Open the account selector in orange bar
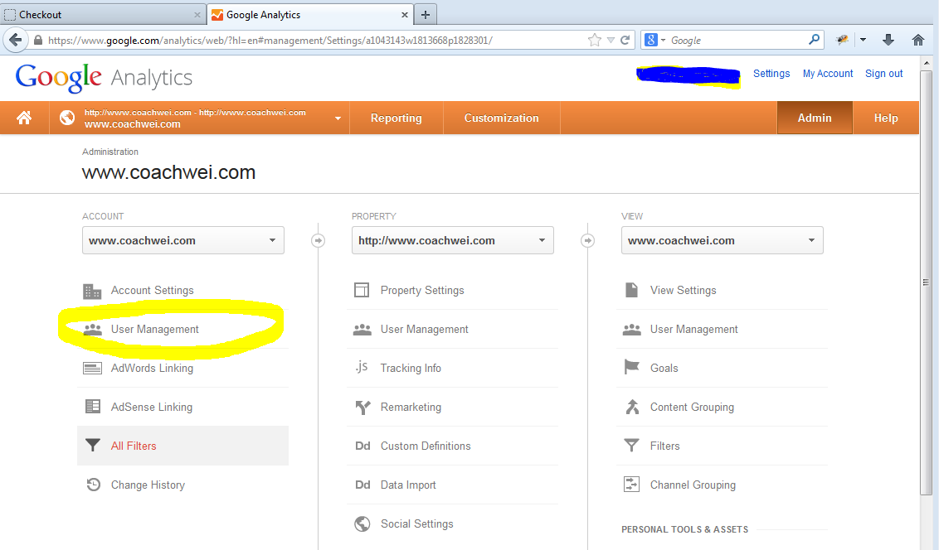Image resolution: width=939 pixels, height=550 pixels. [x=199, y=118]
